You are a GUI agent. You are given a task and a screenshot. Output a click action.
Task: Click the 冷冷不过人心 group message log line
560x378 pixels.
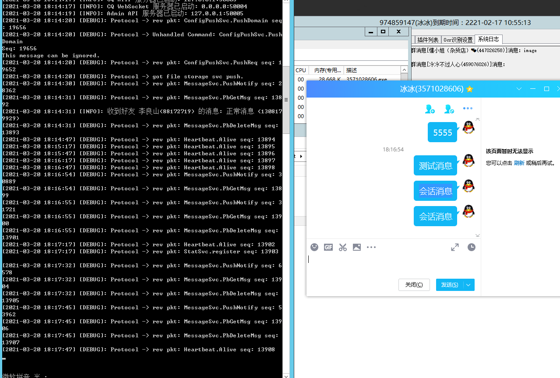click(x=458, y=64)
